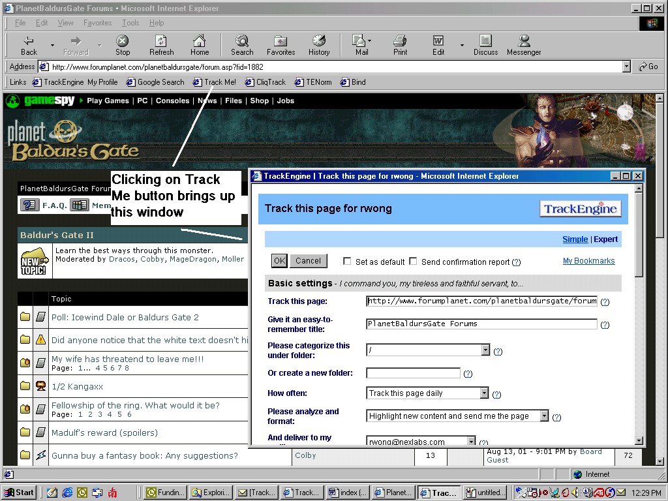668x501 pixels.
Task: Go back with the Back toolbar button
Action: [29, 45]
